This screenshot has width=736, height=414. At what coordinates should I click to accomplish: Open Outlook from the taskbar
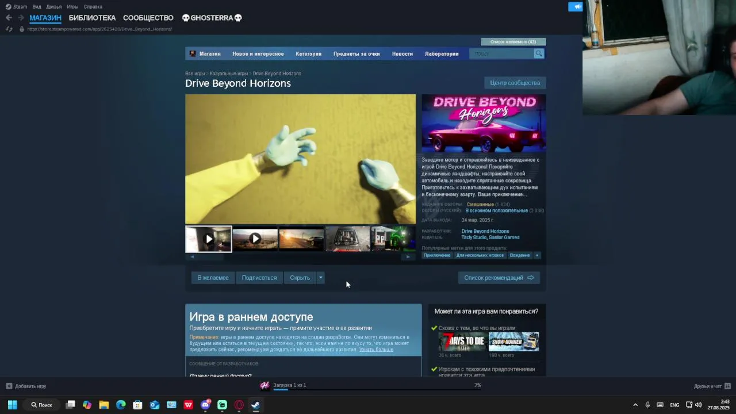(155, 405)
